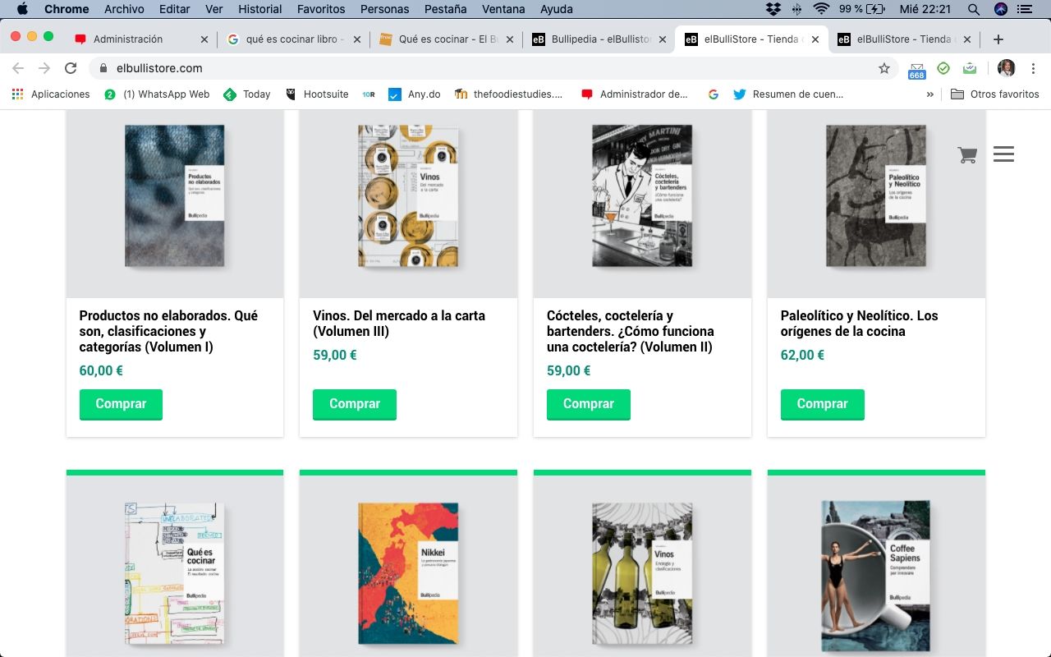Open the Apps grid shortcut in bookmarks bar
Image resolution: width=1051 pixels, height=657 pixels.
[18, 94]
